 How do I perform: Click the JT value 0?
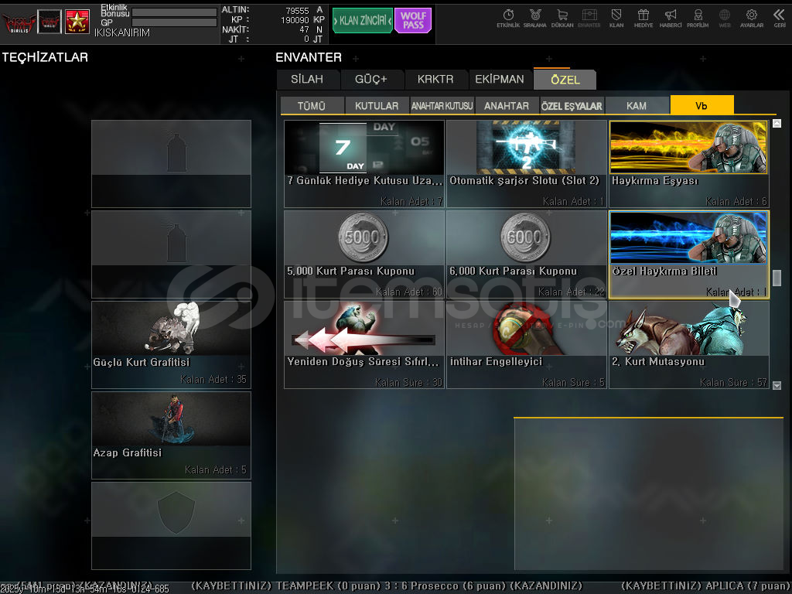tap(306, 39)
